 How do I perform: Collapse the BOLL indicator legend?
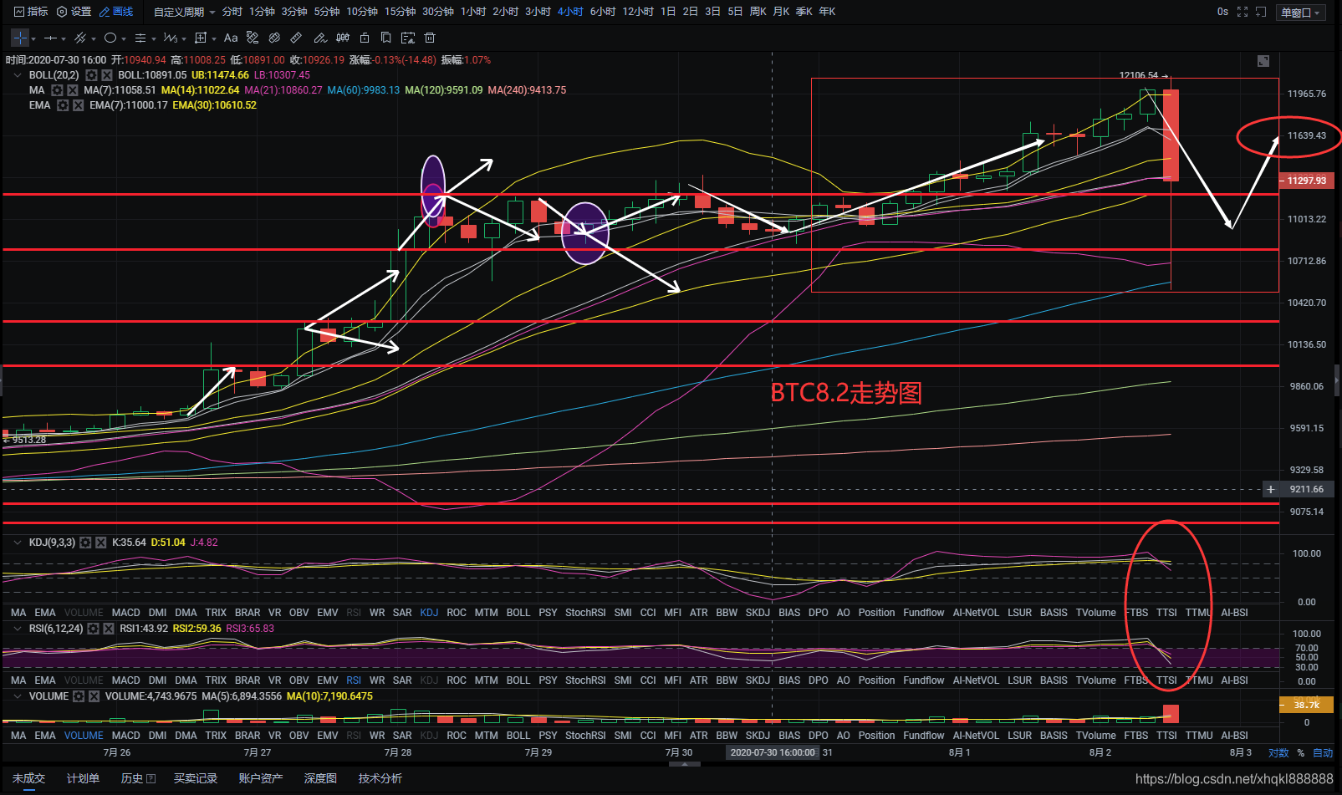pyautogui.click(x=17, y=75)
